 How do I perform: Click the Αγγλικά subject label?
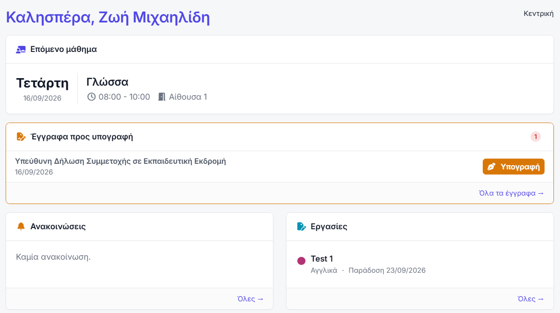[x=324, y=270]
